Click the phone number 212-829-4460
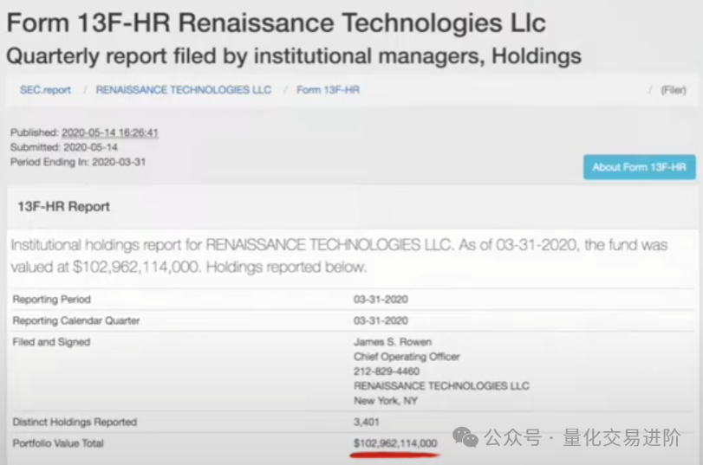Viewport: 703px width, 465px height. pos(387,371)
